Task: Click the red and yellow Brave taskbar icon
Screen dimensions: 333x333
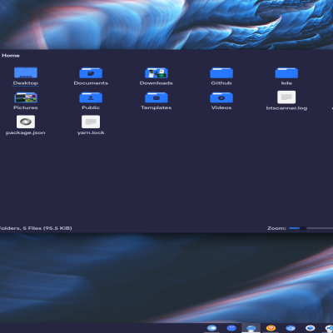Action: click(271, 328)
